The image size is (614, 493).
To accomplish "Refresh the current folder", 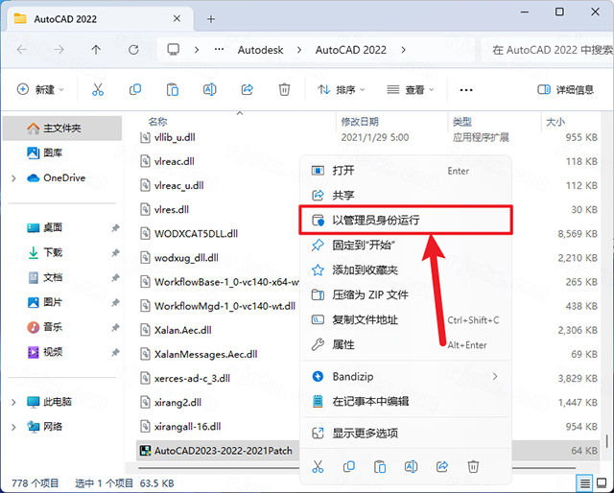I will [133, 50].
